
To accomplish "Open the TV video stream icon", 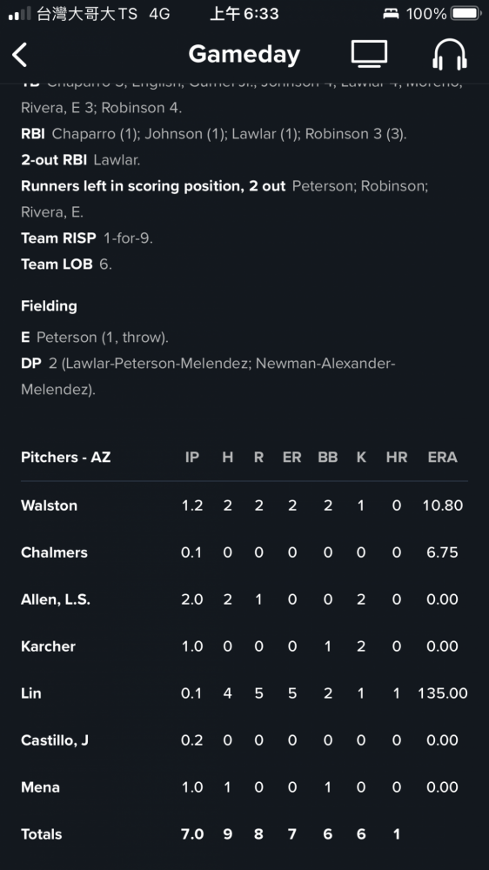I will [x=369, y=54].
